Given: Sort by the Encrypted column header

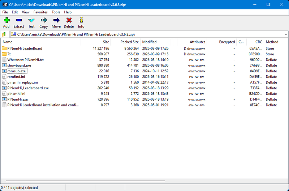Looking at the screenshot, I should tap(222, 42).
